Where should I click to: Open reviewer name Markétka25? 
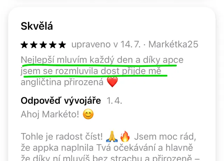(173, 44)
